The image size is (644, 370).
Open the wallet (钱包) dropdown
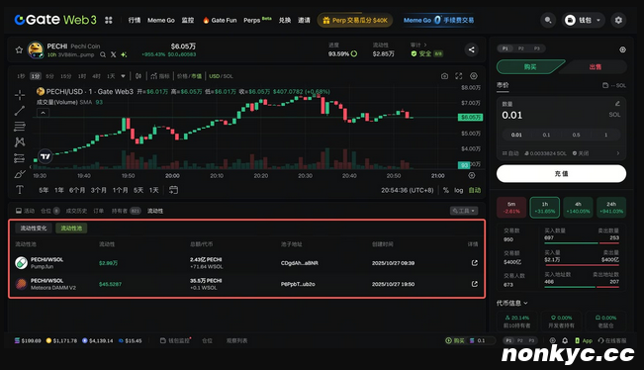pos(583,20)
